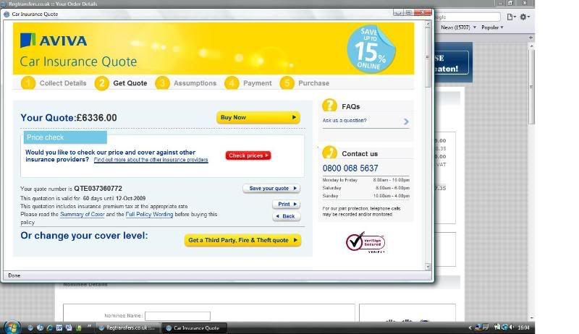
Task: Open the settings gear menu in background browser
Action: coord(524,17)
